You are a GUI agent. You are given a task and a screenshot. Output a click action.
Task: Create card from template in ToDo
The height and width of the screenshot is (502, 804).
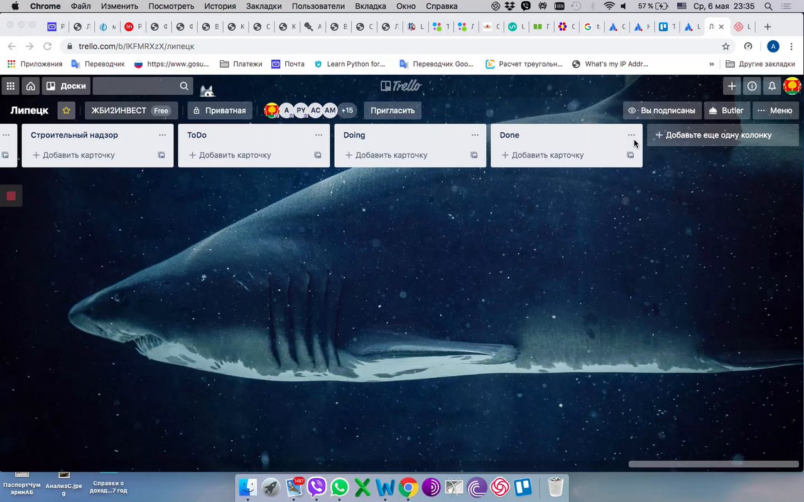coord(318,155)
